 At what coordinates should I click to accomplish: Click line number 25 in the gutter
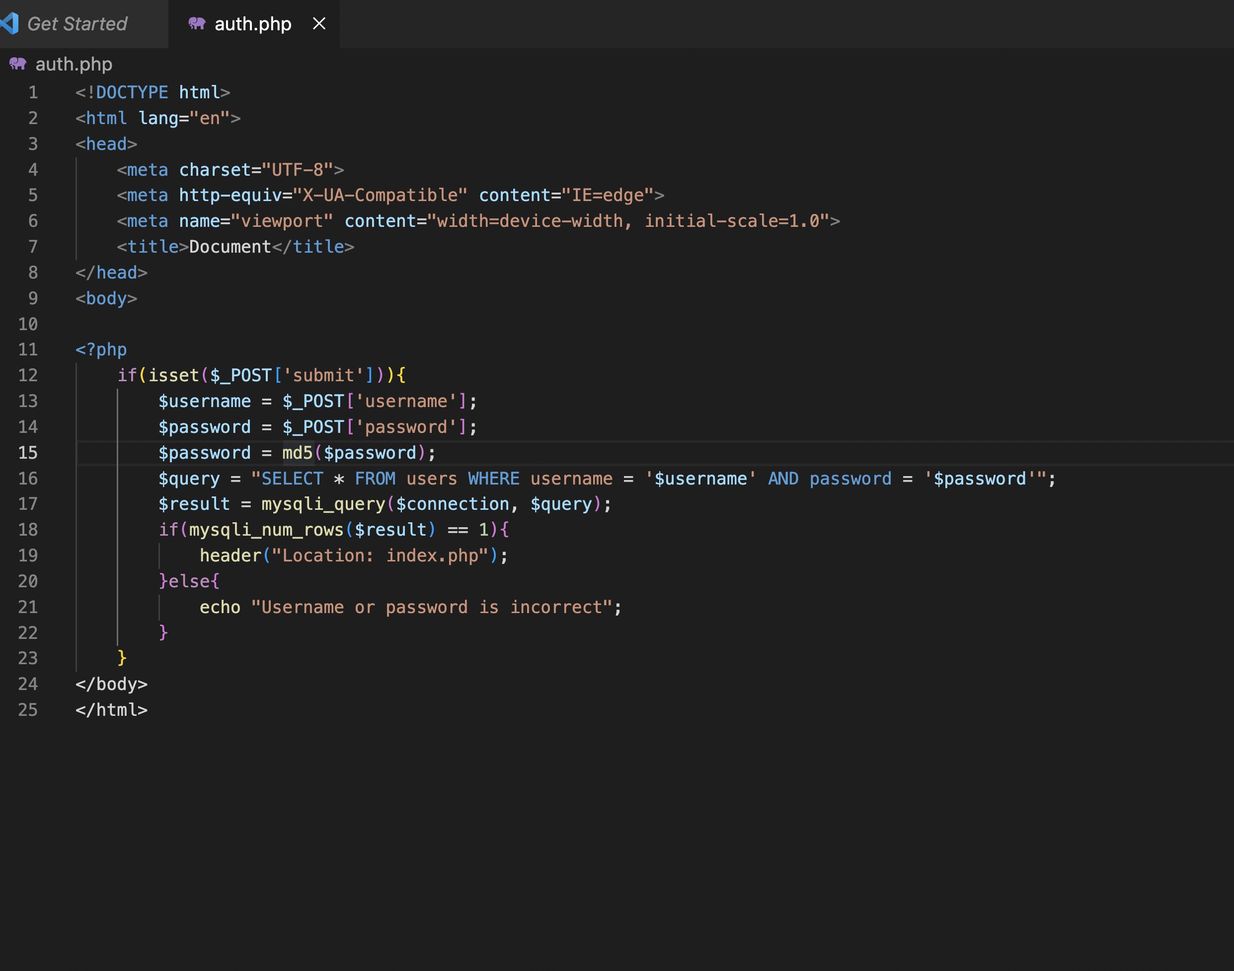pos(28,710)
